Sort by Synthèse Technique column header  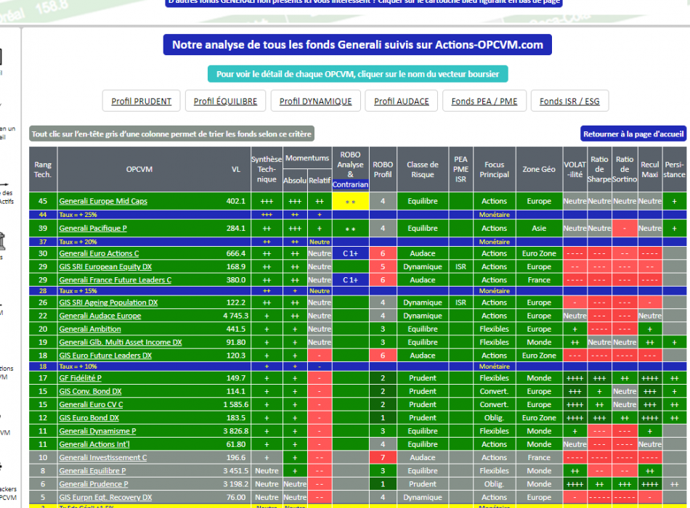[267, 169]
